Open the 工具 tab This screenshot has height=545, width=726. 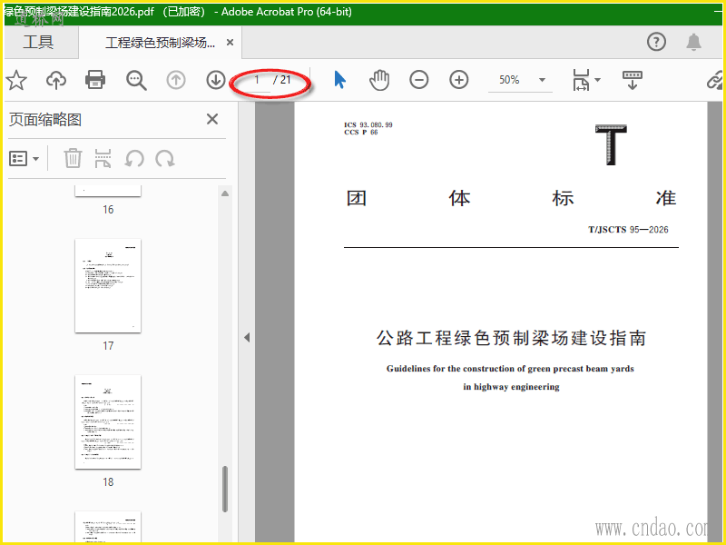click(38, 42)
